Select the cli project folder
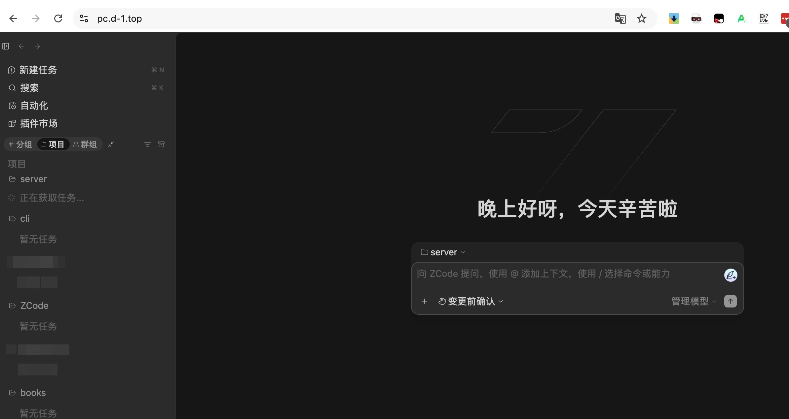The height and width of the screenshot is (419, 789). click(x=86, y=218)
